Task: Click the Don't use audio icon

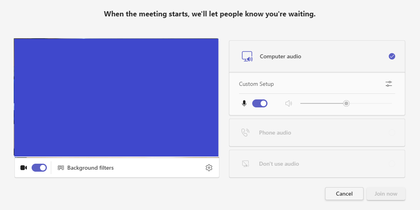Action: pyautogui.click(x=245, y=164)
